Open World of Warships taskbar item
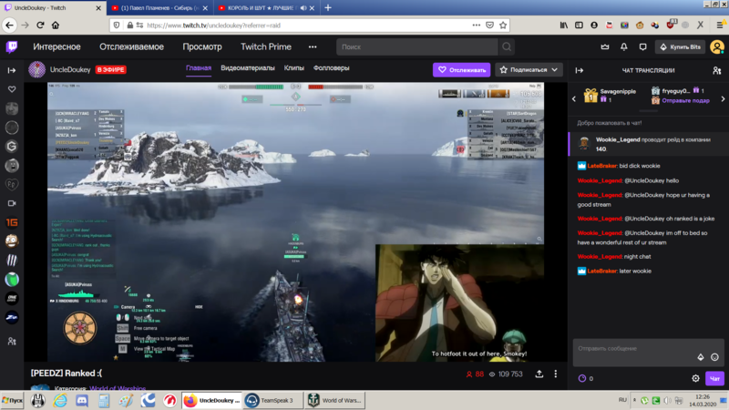729x410 pixels. [334, 400]
